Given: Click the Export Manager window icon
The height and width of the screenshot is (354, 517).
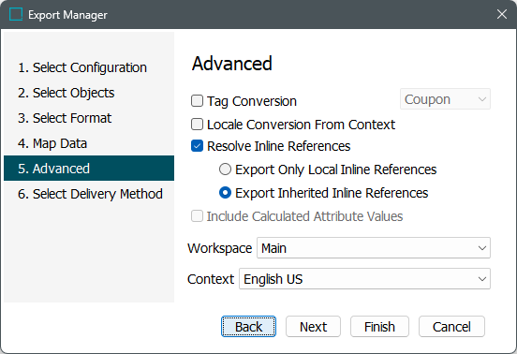Looking at the screenshot, I should click(x=16, y=14).
